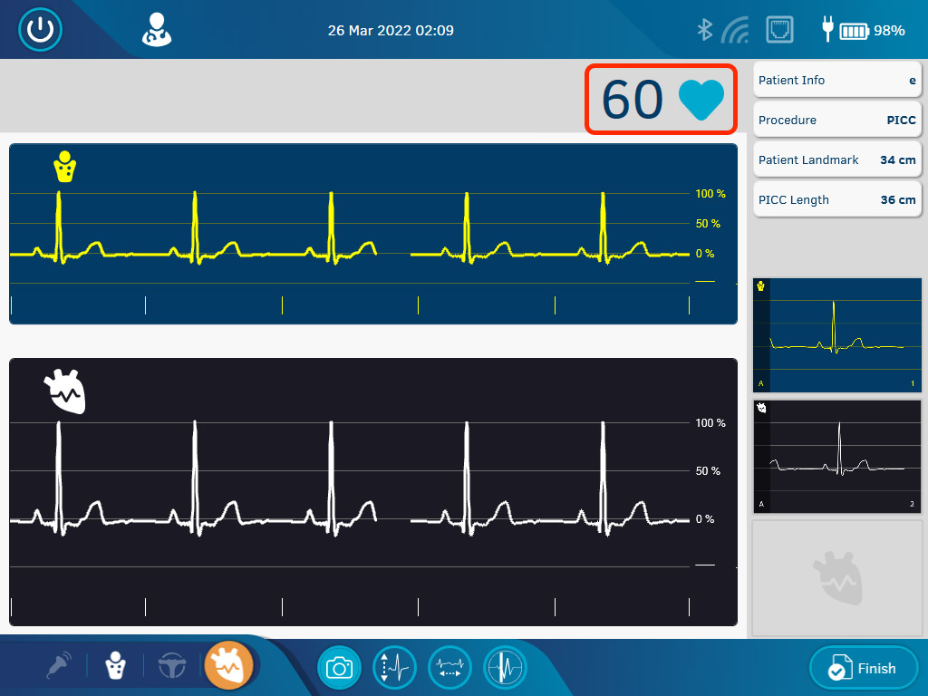Image resolution: width=928 pixels, height=696 pixels.
Task: Capture a snapshot with the camera icon
Action: tap(339, 666)
